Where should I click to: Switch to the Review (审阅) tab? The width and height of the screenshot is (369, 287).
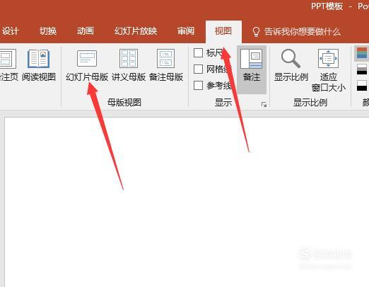pyautogui.click(x=186, y=31)
